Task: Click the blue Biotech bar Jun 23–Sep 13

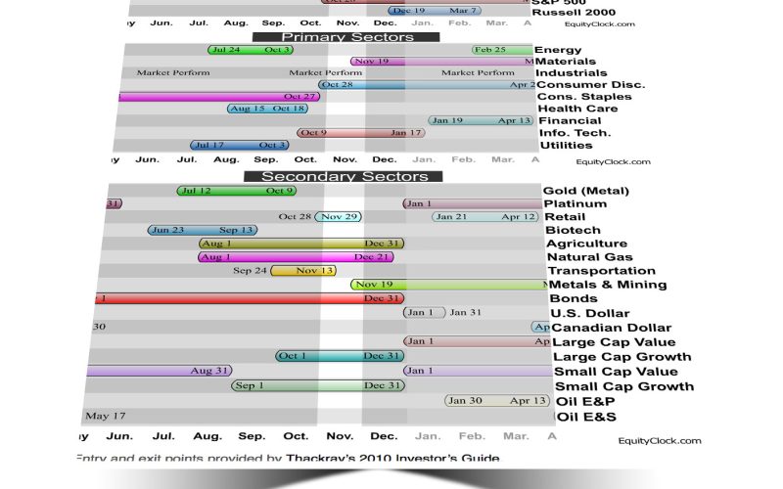Action: click(x=203, y=230)
